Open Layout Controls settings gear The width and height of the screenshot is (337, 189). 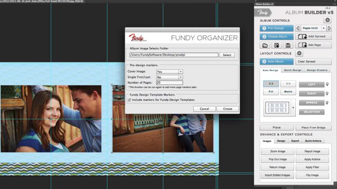pos(299,53)
